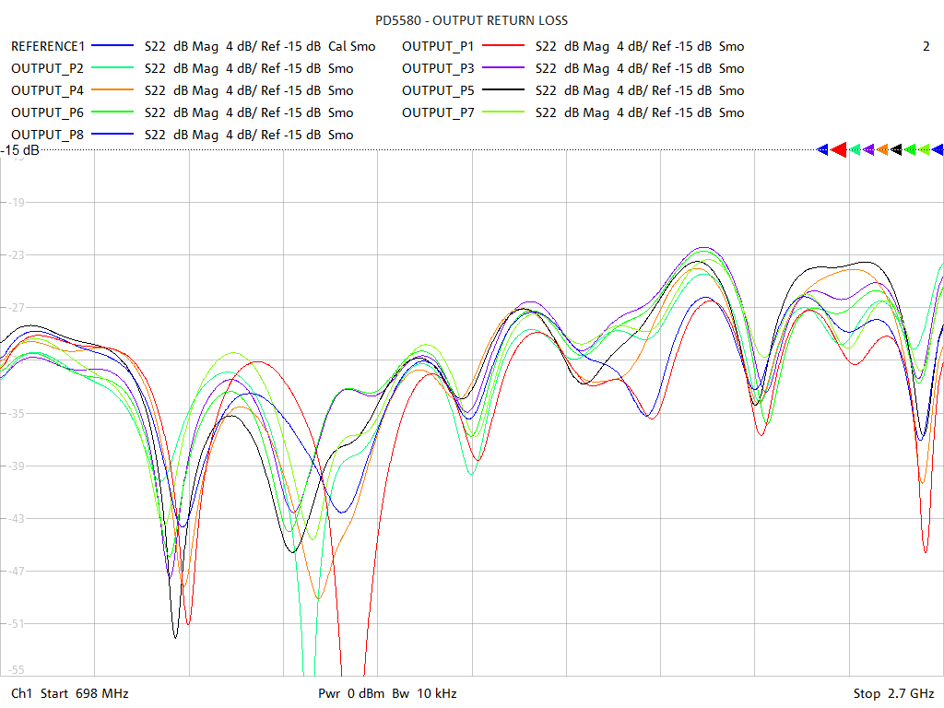The width and height of the screenshot is (944, 708).
Task: Click OUTPUT_P7's S22 dB Mag format text
Action: point(640,112)
